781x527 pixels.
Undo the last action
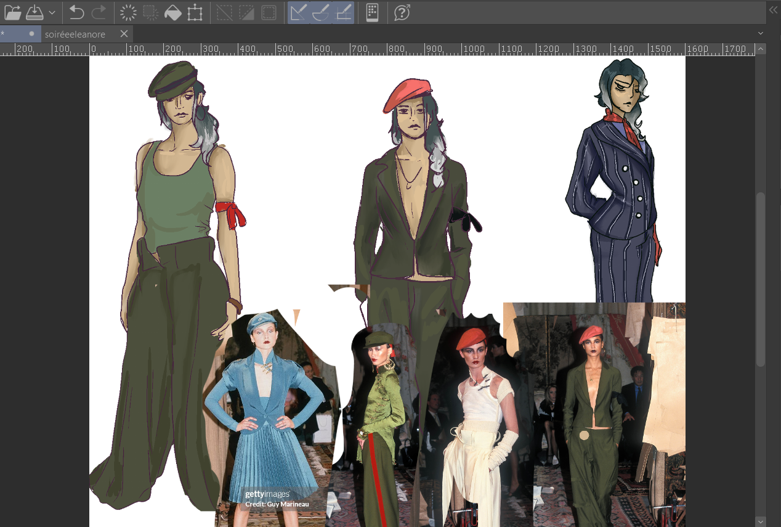[x=76, y=12]
